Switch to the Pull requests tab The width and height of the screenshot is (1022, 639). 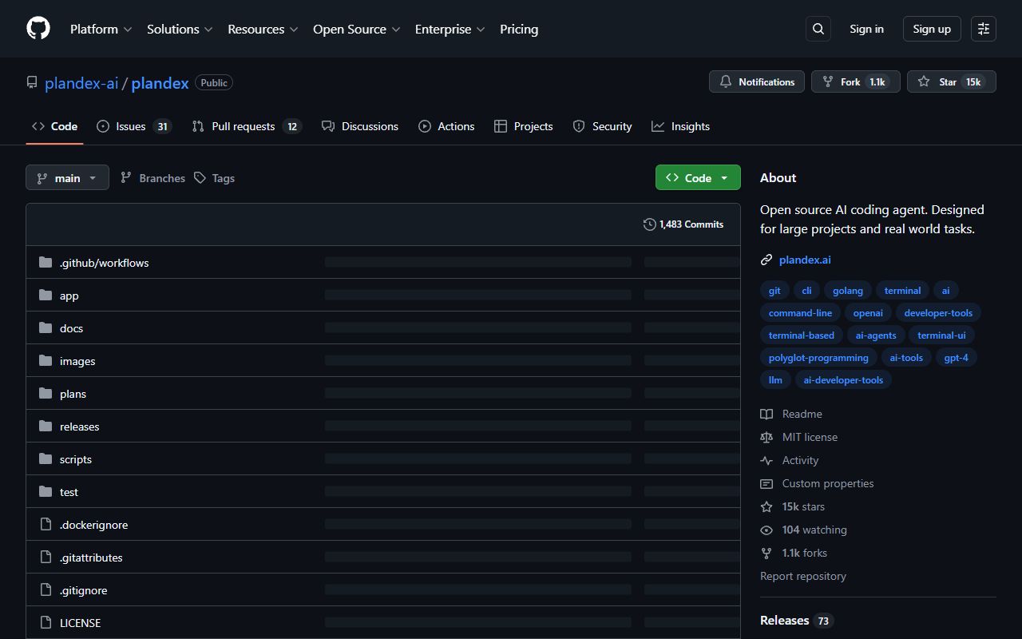243,125
